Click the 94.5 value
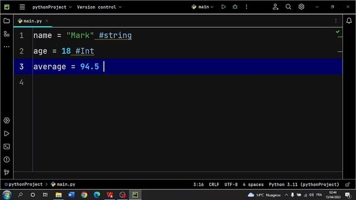This screenshot has width=356, height=200. tap(90, 67)
